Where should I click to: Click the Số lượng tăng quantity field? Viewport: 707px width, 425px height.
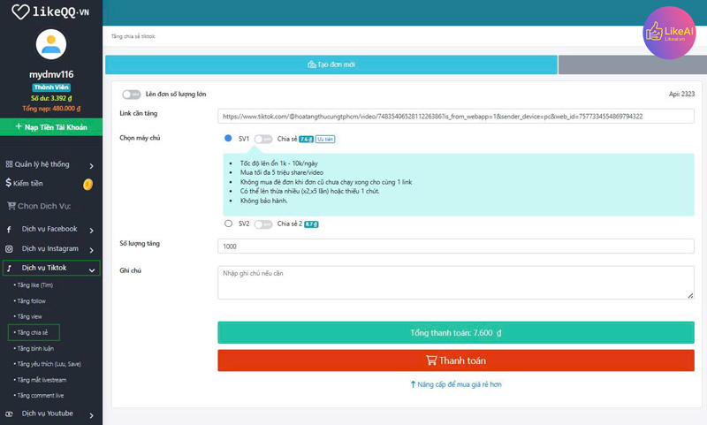[455, 247]
